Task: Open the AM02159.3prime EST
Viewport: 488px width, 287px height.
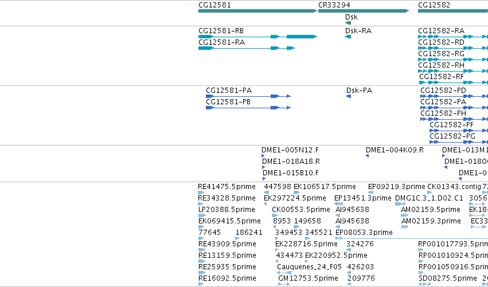Action: [431, 221]
